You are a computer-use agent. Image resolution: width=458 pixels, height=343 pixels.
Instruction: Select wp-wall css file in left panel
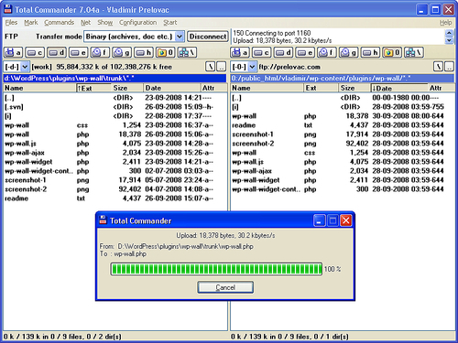(x=115, y=125)
